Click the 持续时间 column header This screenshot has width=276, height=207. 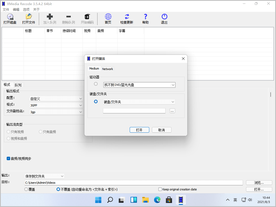(72, 31)
